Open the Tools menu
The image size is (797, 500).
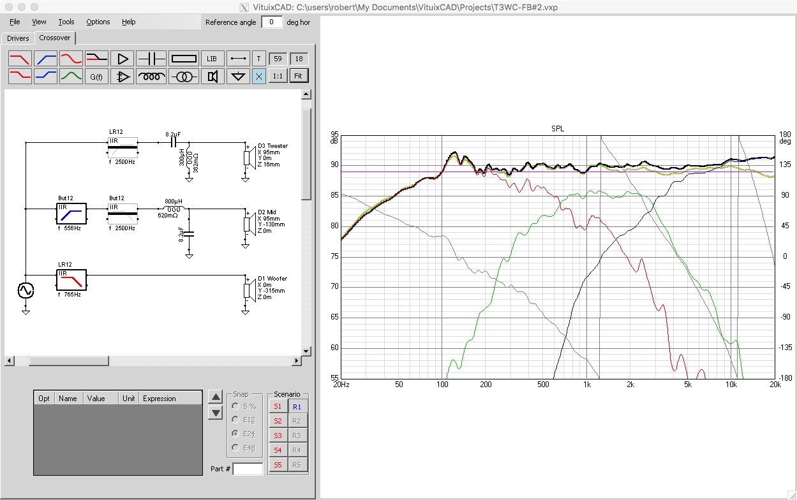pos(66,22)
